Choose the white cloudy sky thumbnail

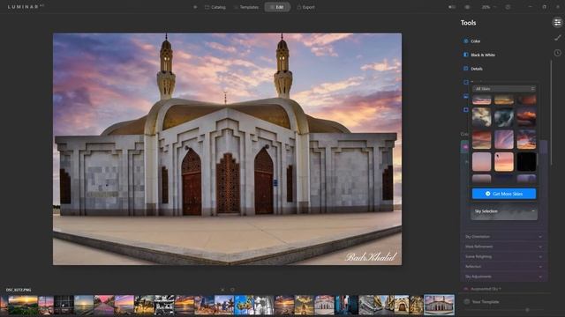coord(482,117)
